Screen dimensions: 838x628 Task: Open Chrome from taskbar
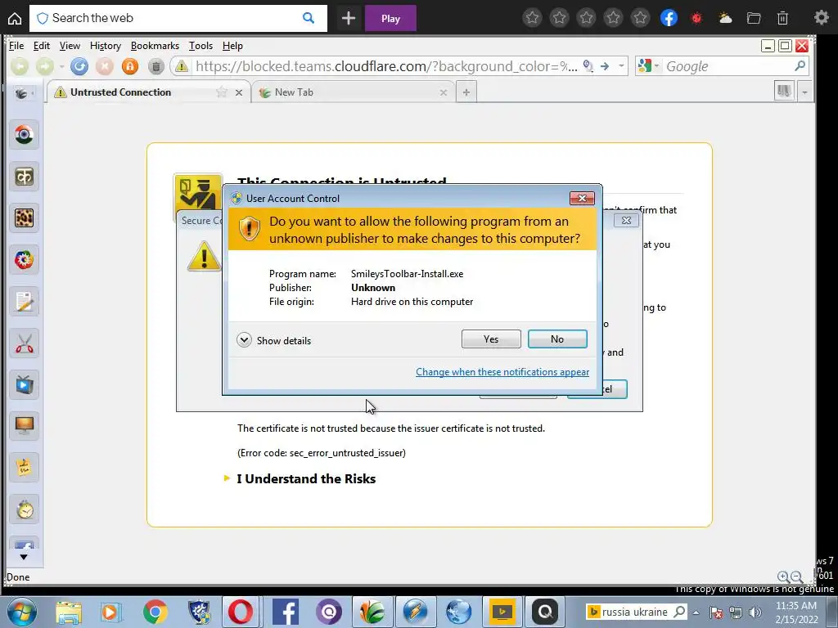click(x=155, y=612)
